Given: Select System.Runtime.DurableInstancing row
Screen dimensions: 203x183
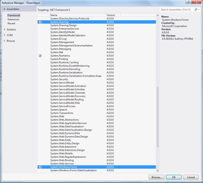Looking at the screenshot, I should pos(97,66).
